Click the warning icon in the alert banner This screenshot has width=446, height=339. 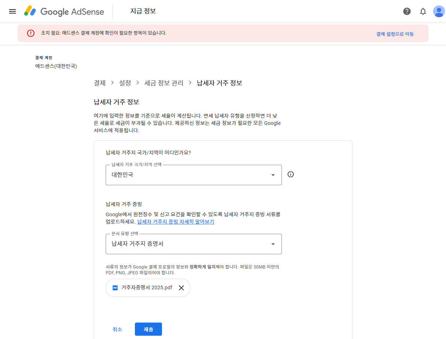coord(30,34)
